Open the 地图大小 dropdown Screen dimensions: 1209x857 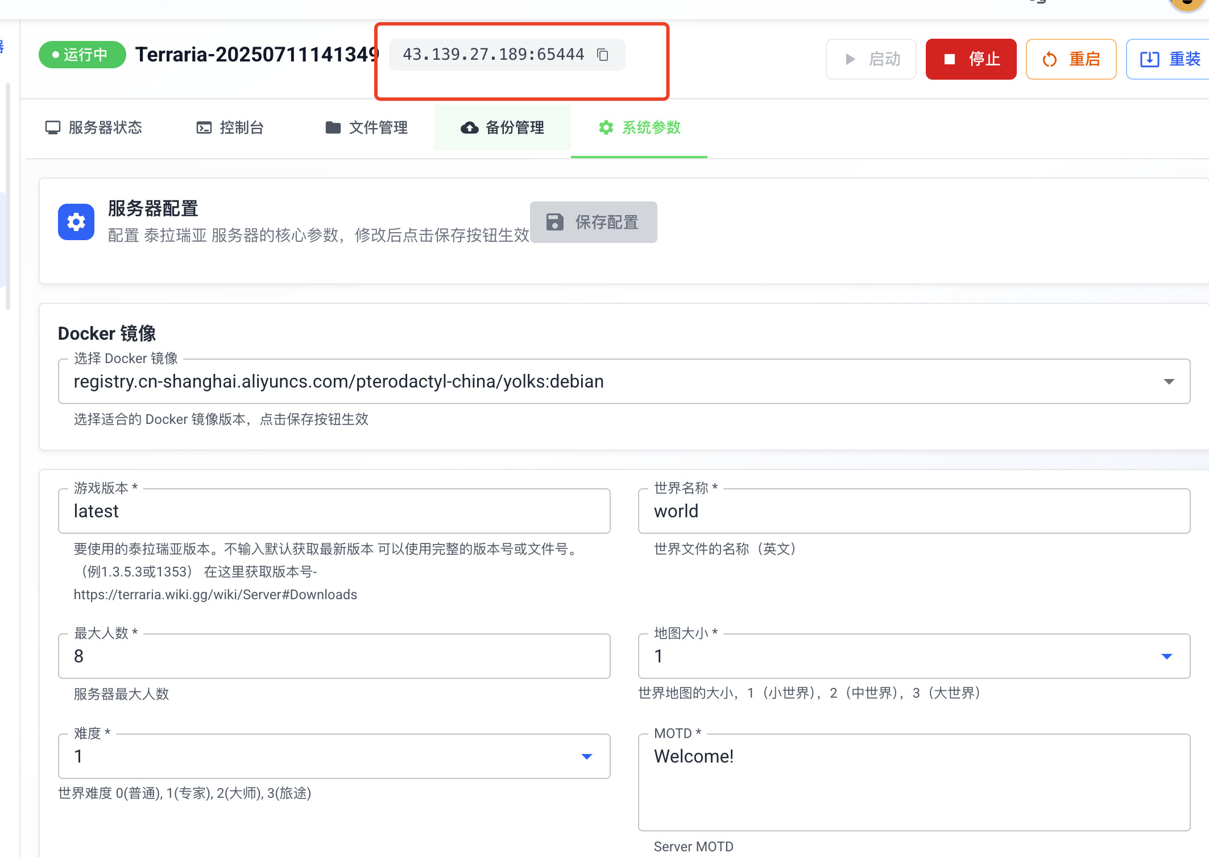1166,656
